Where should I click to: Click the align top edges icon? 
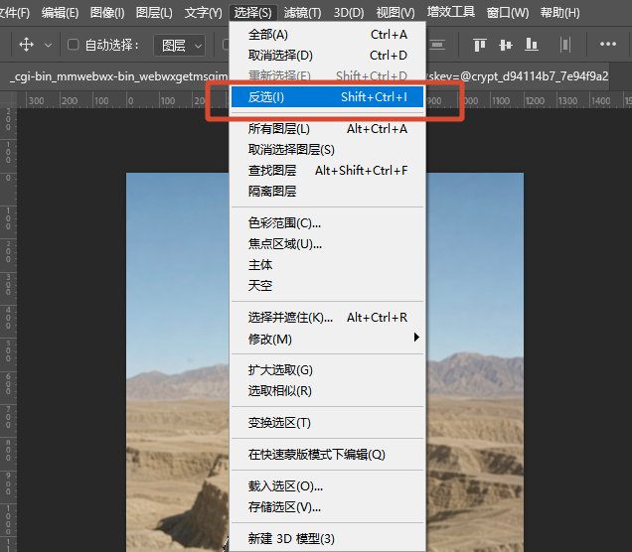pos(480,45)
